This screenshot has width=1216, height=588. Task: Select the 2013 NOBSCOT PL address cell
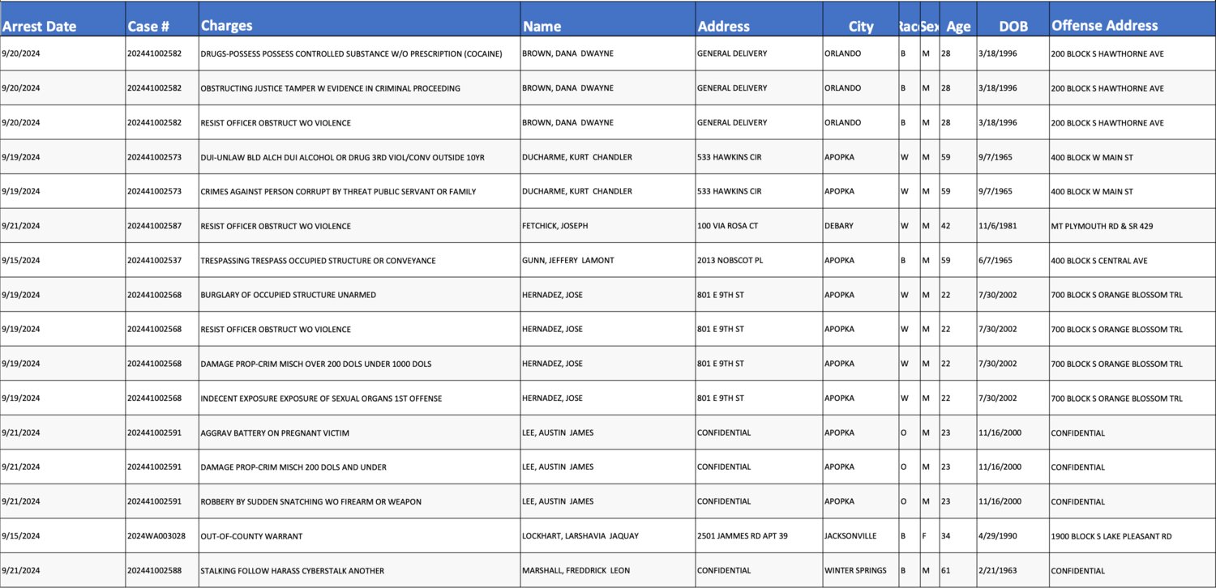coord(759,261)
